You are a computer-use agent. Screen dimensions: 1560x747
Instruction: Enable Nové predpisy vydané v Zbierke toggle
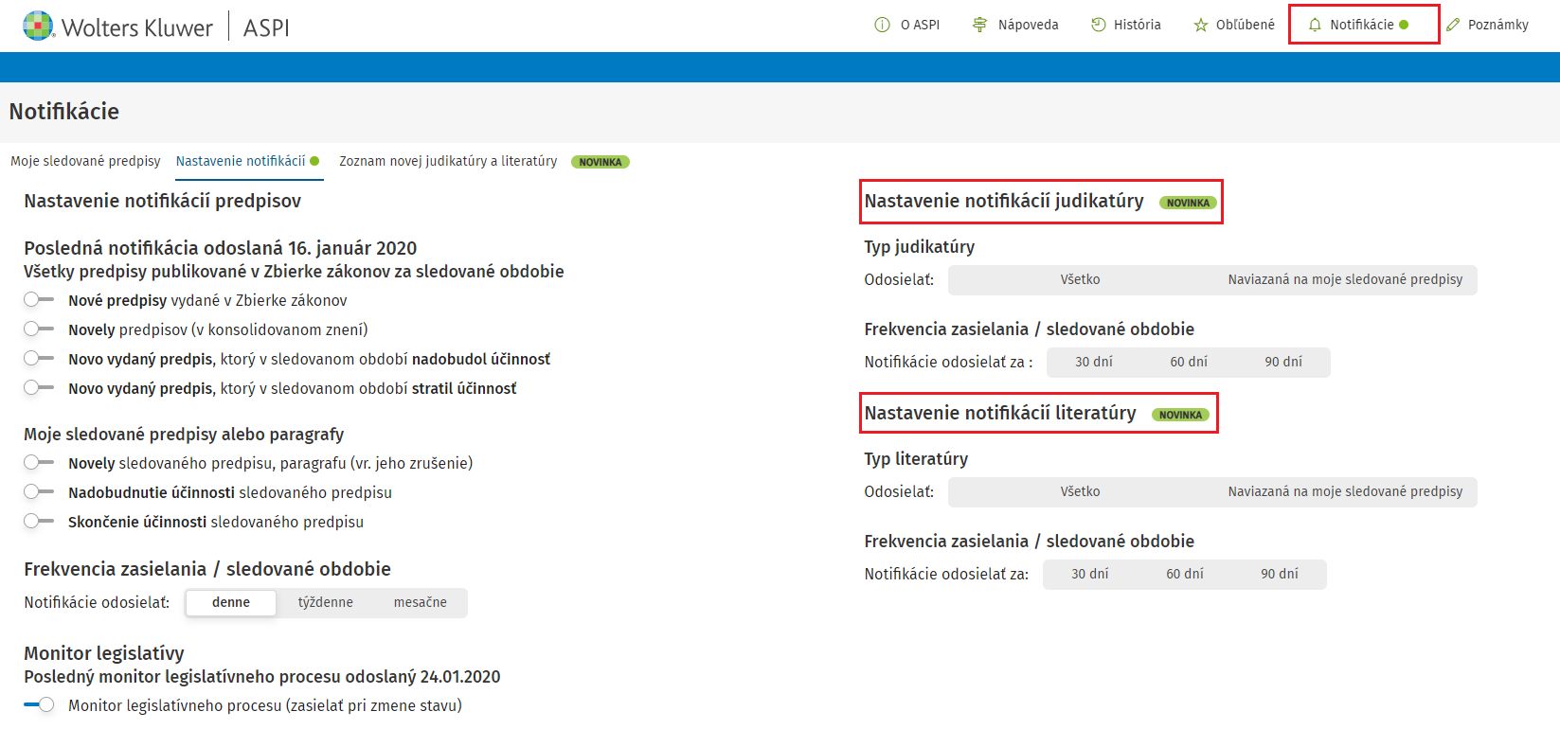pyautogui.click(x=39, y=300)
